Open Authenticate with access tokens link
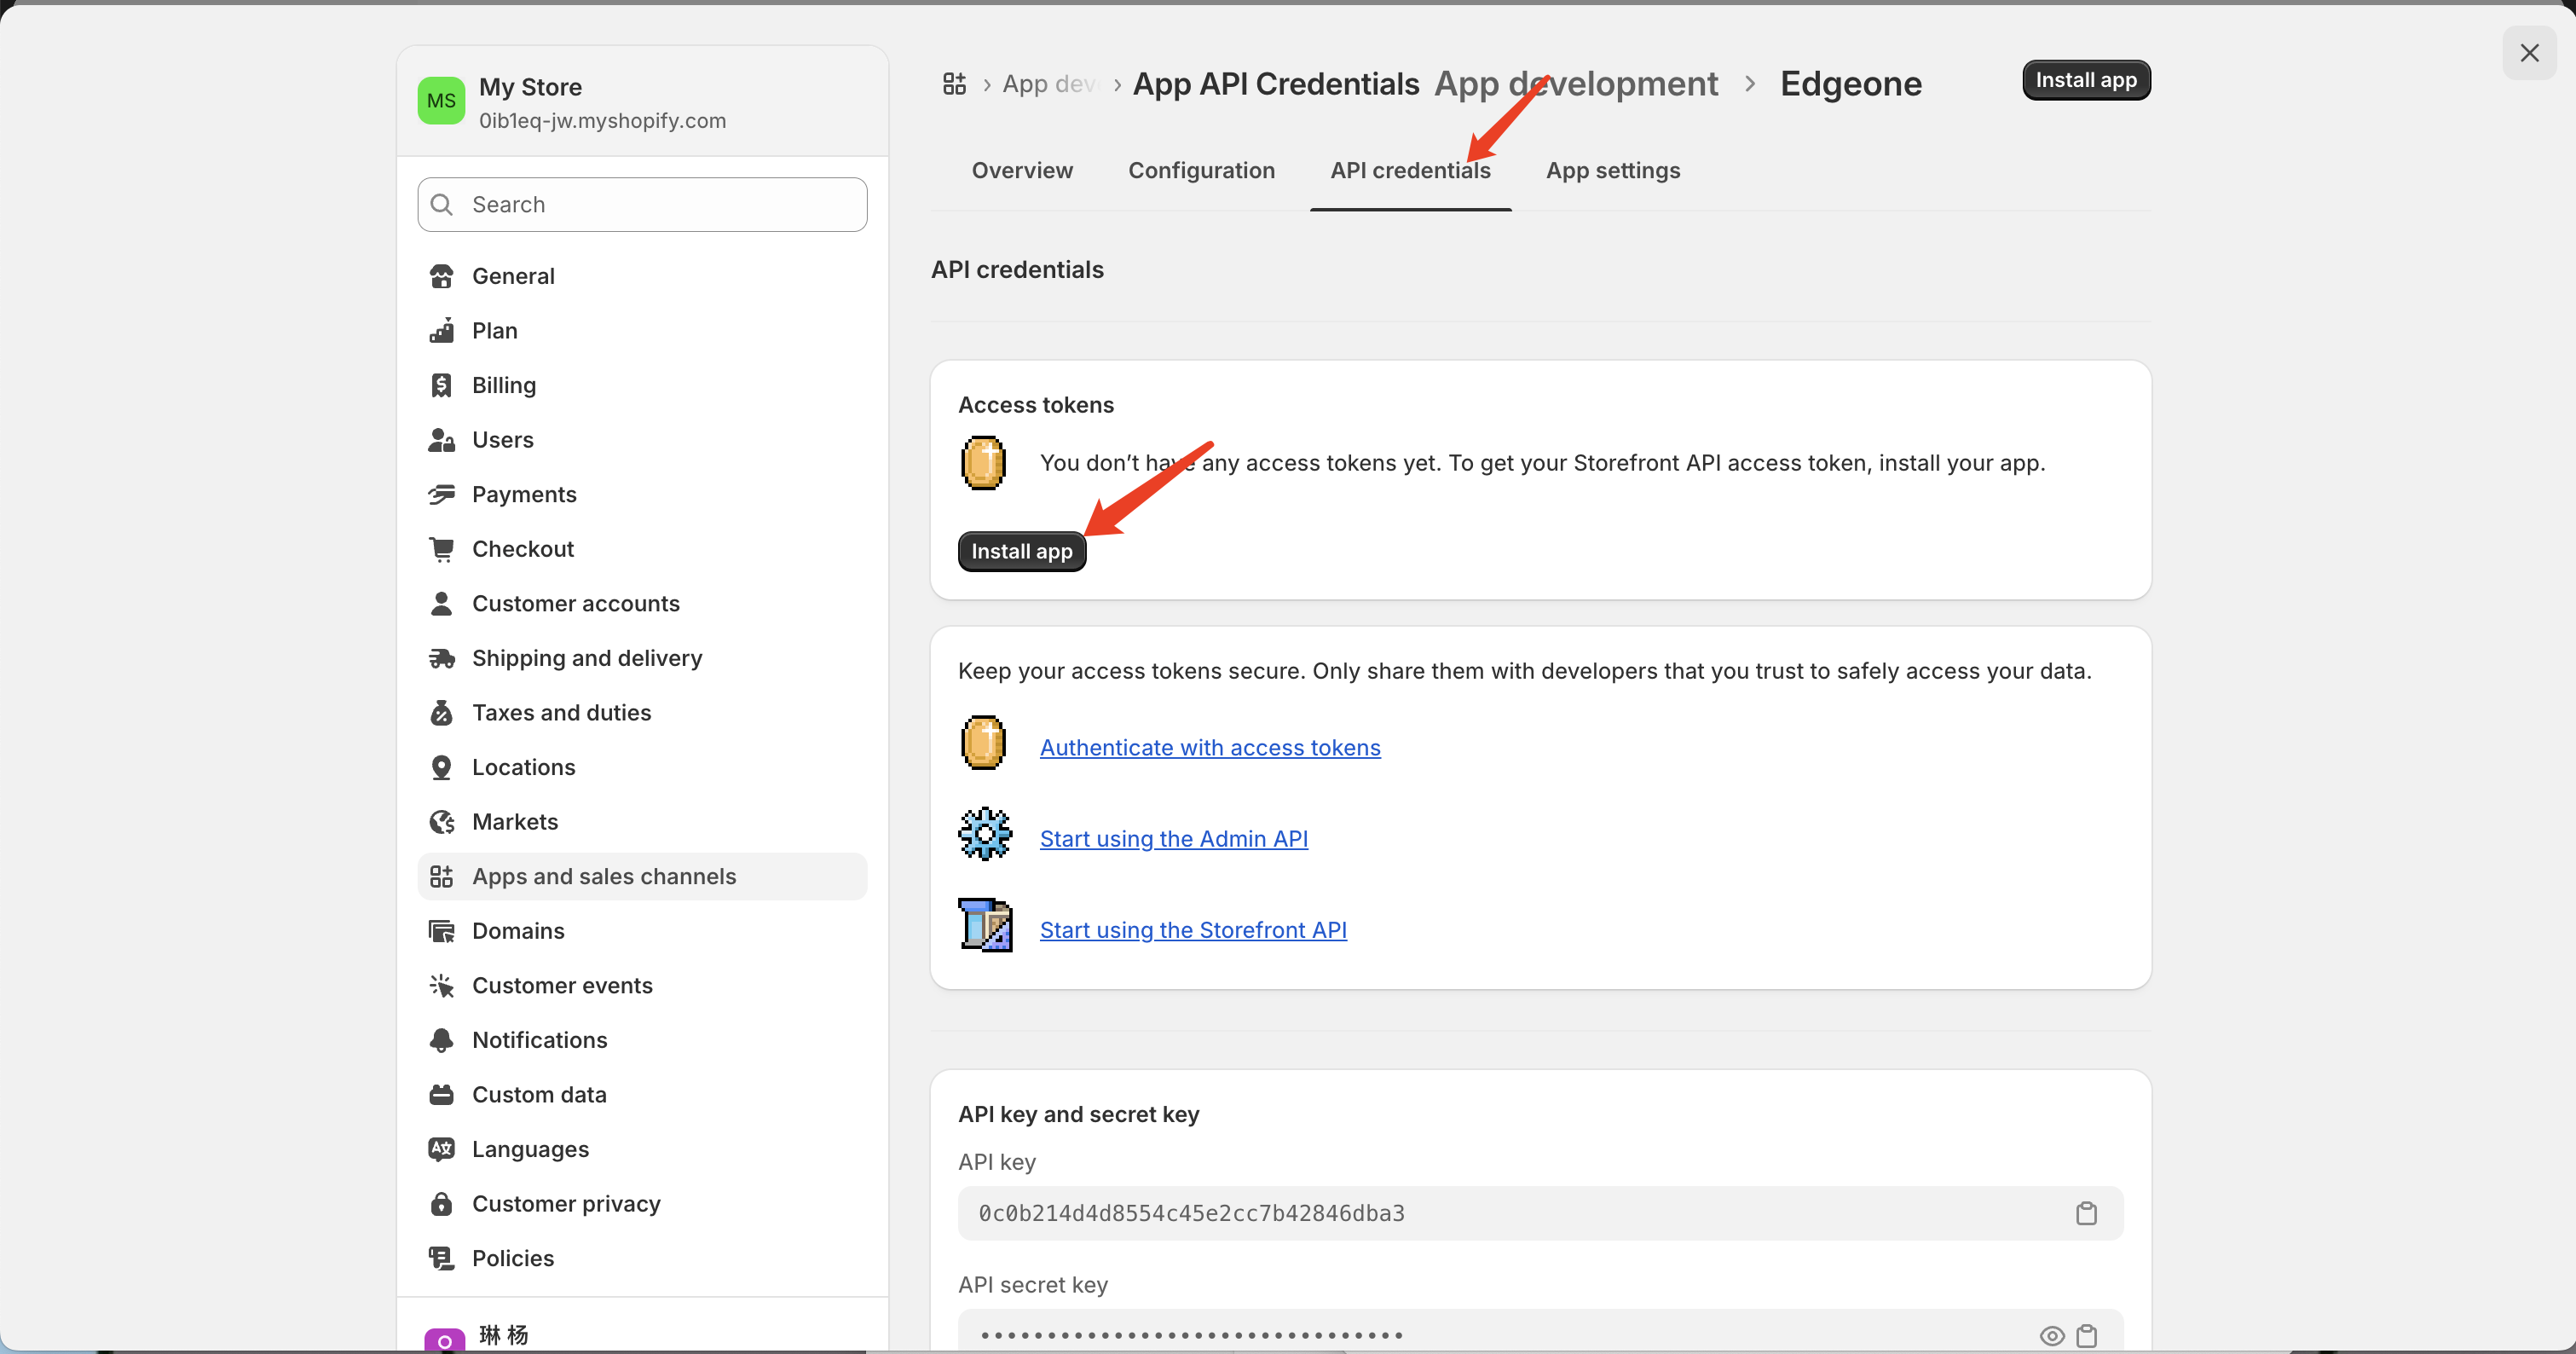The width and height of the screenshot is (2576, 1354). [x=1209, y=747]
